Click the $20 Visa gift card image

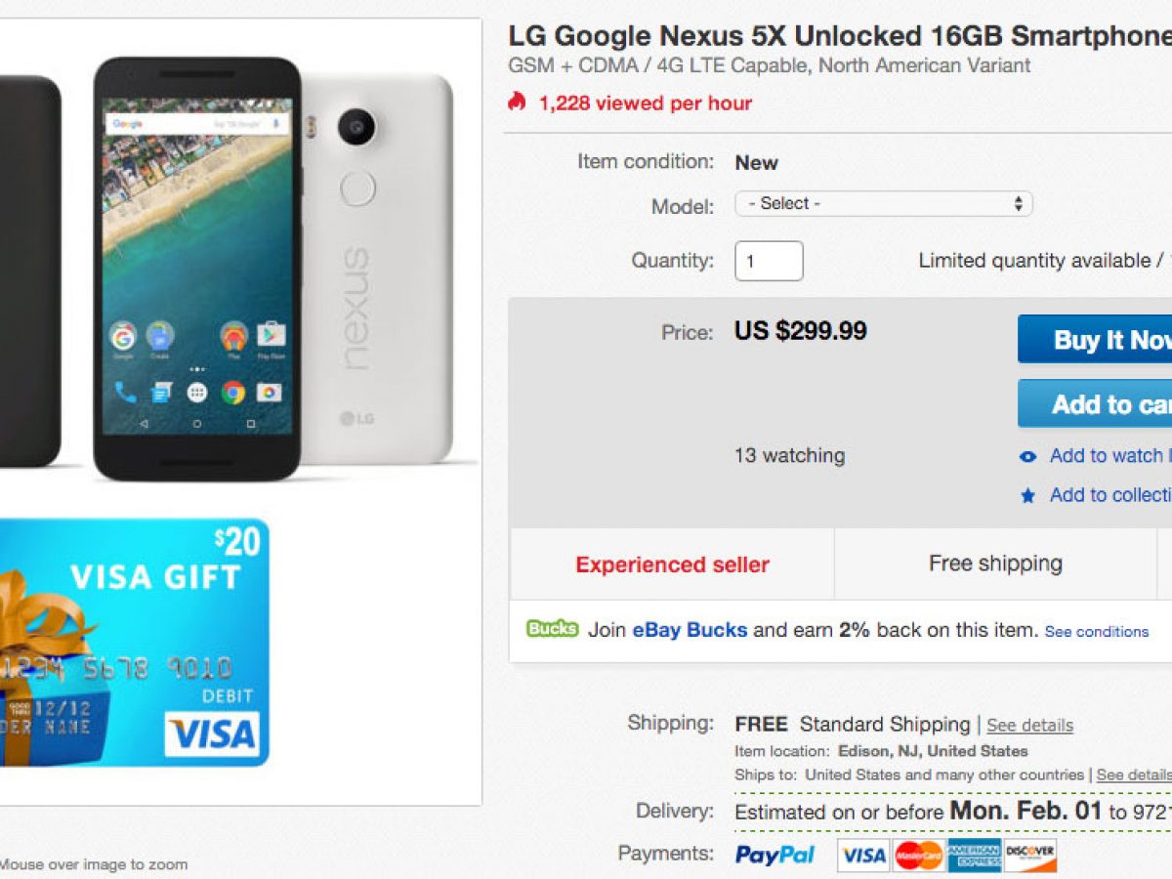pos(134,642)
